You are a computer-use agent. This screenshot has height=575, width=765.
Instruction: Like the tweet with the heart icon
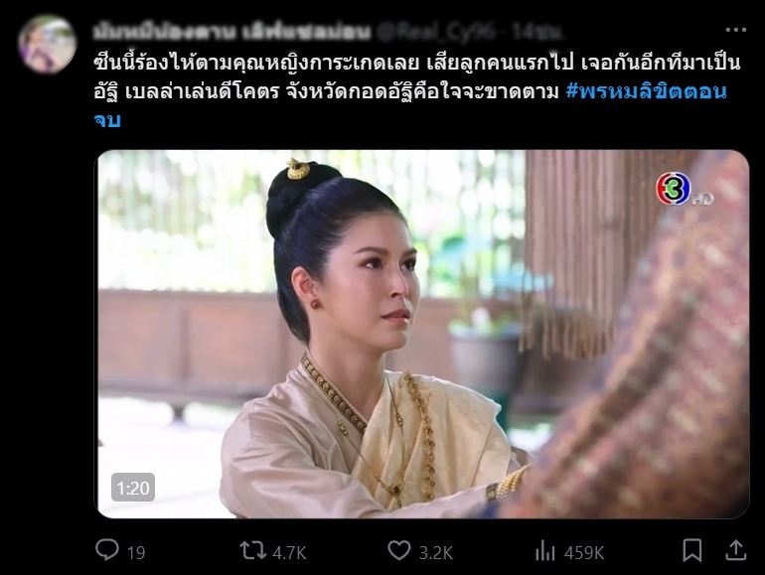click(399, 550)
